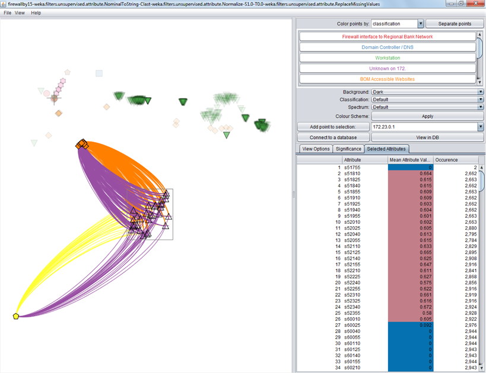This screenshot has height=373, width=486.
Task: Select attribute row s51810
Action: coord(387,173)
